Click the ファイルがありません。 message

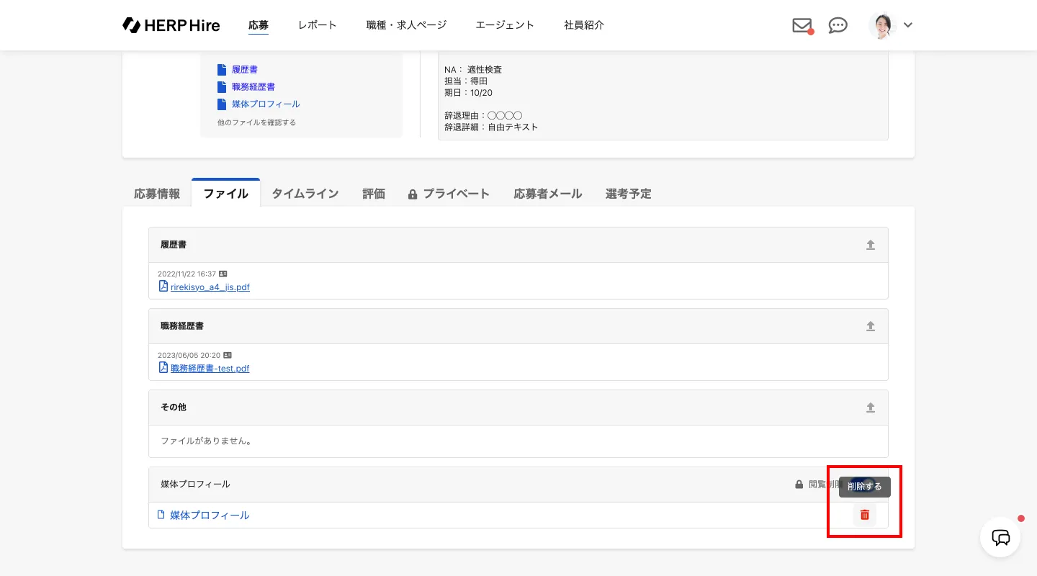coord(206,441)
